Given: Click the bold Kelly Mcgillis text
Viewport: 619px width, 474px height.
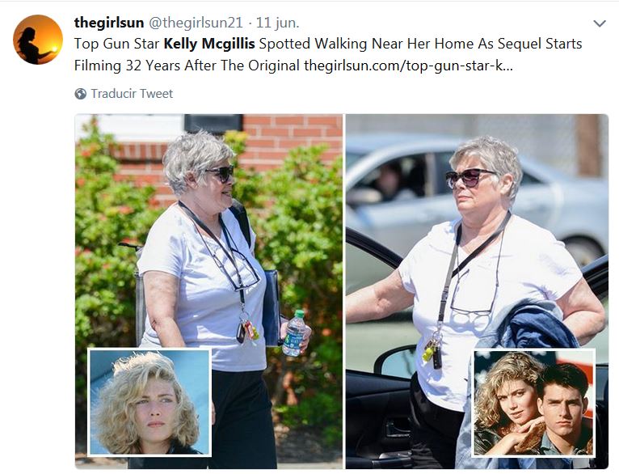Looking at the screenshot, I should [209, 44].
